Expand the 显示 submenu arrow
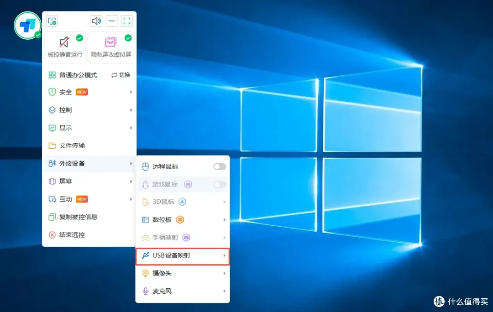 131,128
